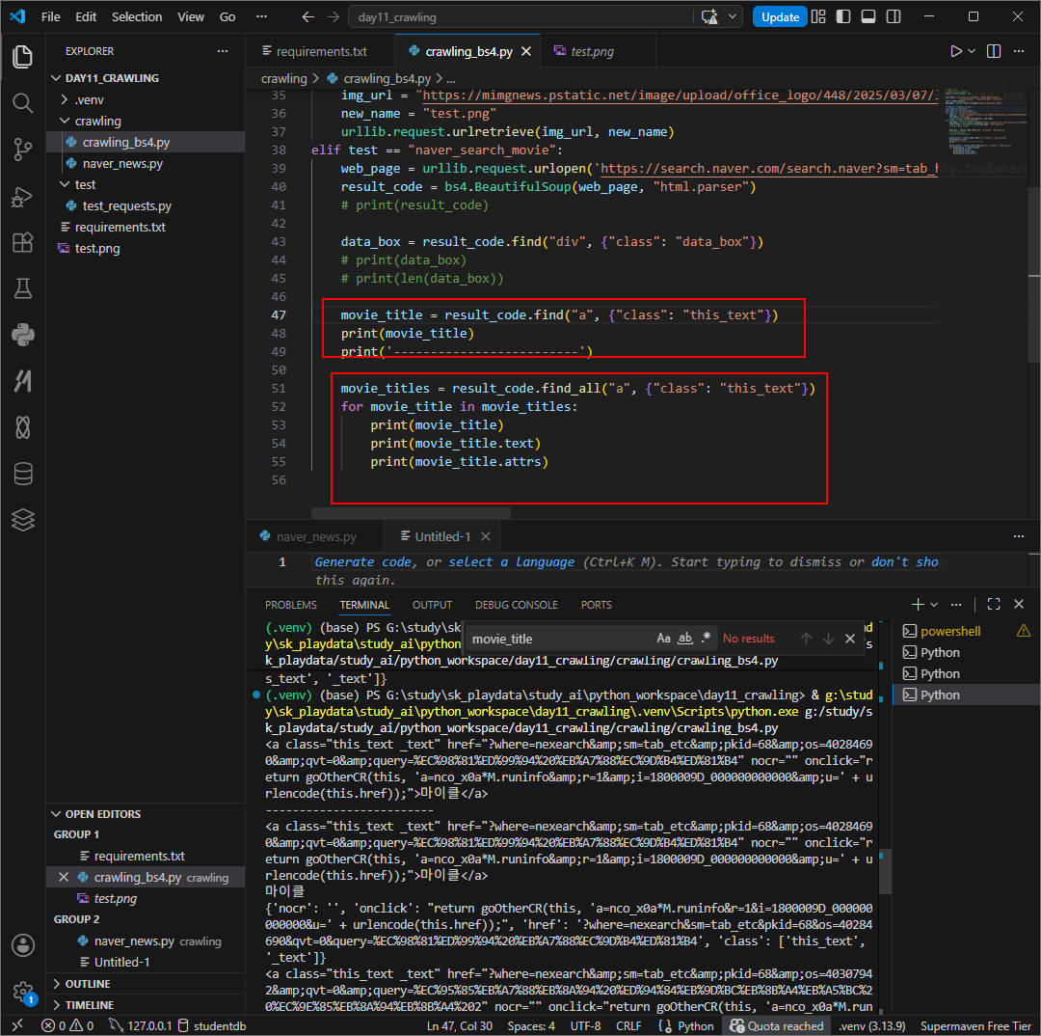1041x1036 pixels.
Task: Open Run and Debug view
Action: point(22,196)
